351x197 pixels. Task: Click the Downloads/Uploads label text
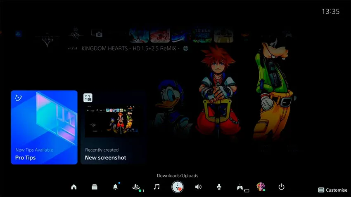pyautogui.click(x=178, y=176)
